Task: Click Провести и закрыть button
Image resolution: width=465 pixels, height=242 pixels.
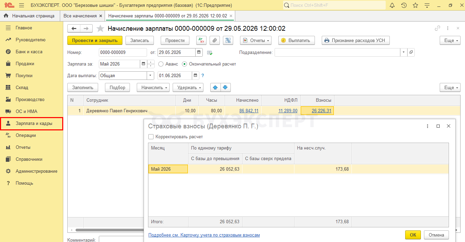Action: click(95, 40)
